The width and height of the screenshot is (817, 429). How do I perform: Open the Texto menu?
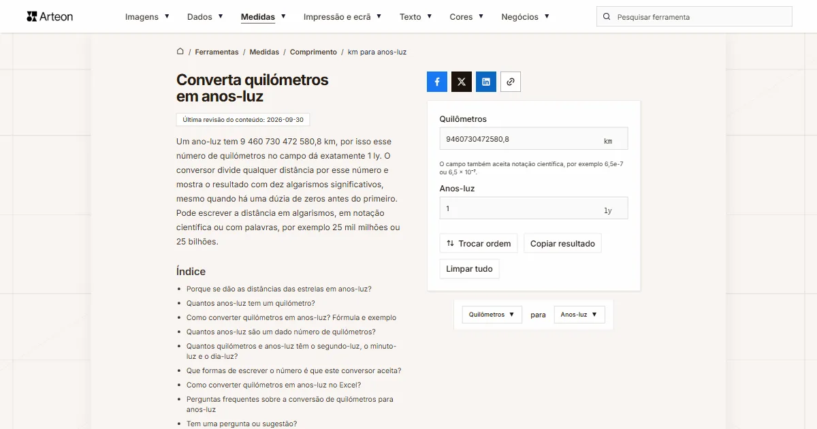click(415, 17)
